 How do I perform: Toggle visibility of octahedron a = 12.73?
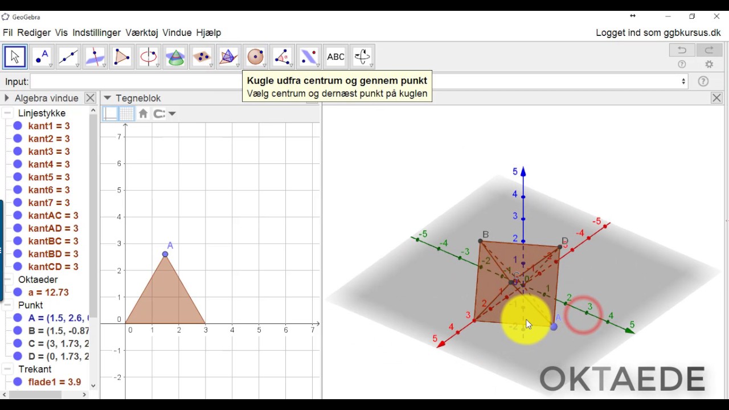(x=18, y=293)
